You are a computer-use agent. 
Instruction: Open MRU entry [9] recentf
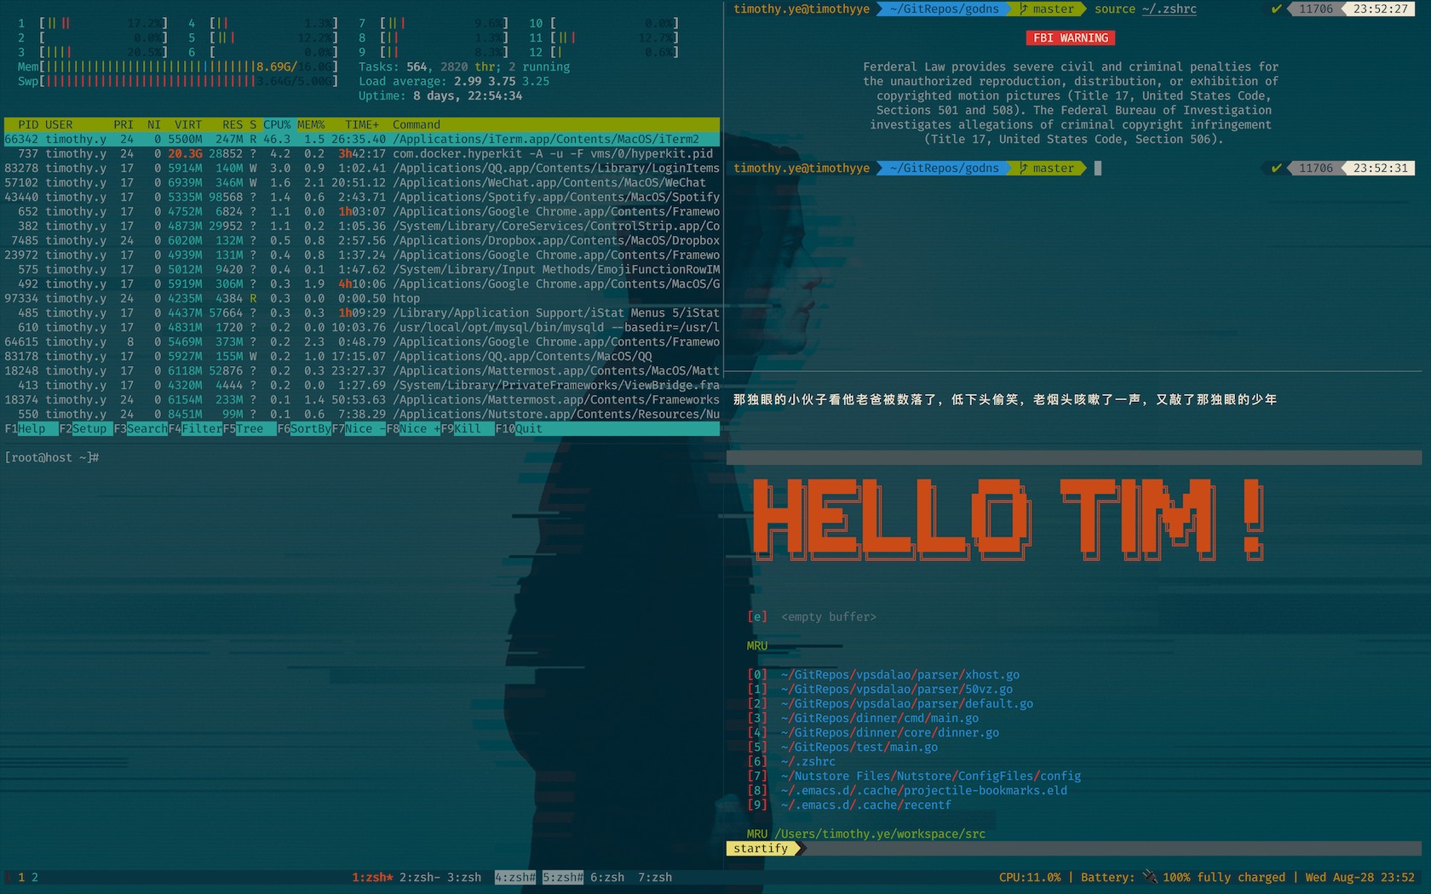(849, 805)
